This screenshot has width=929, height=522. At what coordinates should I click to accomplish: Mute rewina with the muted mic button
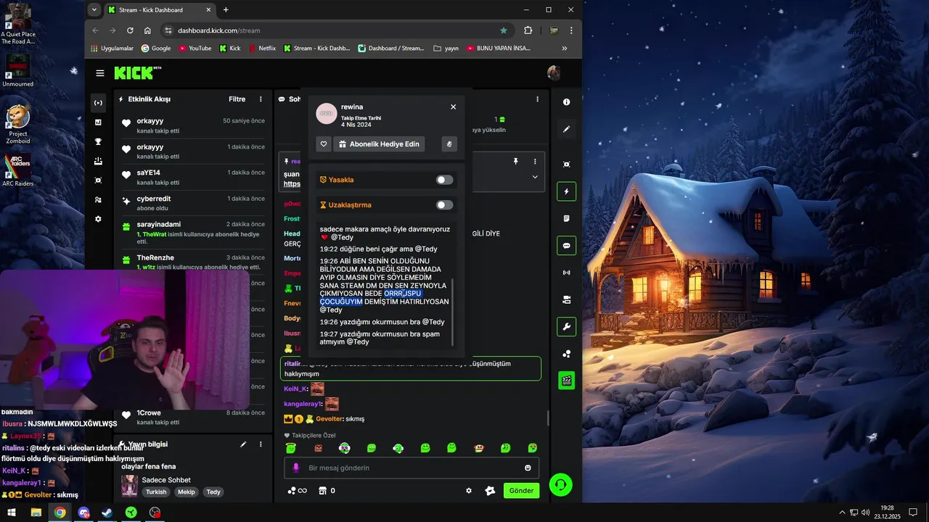pyautogui.click(x=449, y=144)
